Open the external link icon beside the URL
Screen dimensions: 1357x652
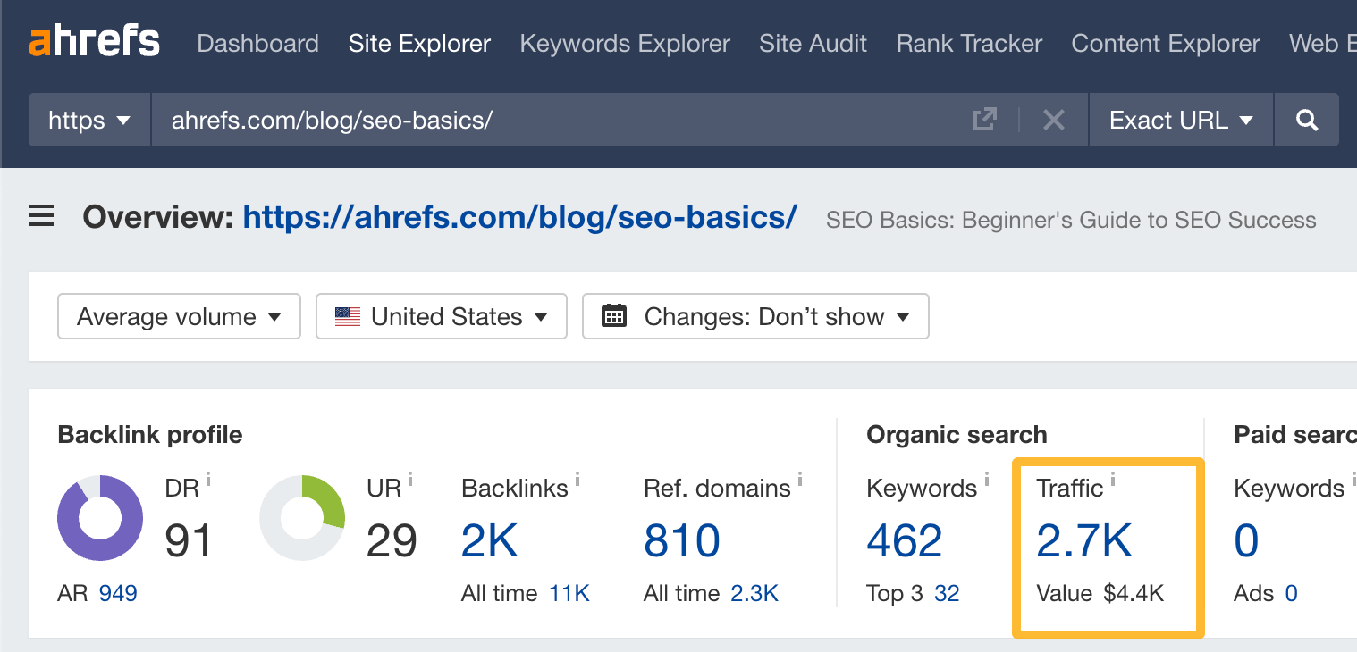click(984, 120)
